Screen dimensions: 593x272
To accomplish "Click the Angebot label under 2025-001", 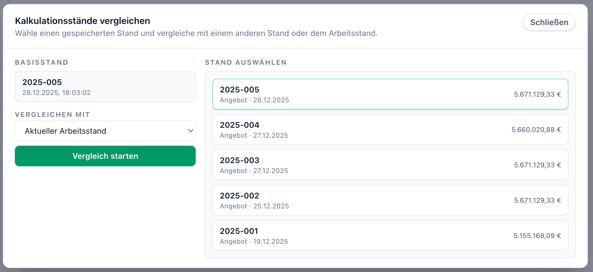I will click(233, 241).
